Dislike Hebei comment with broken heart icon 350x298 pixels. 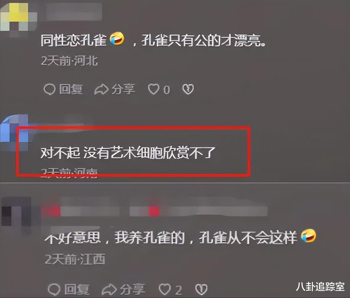coord(188,89)
